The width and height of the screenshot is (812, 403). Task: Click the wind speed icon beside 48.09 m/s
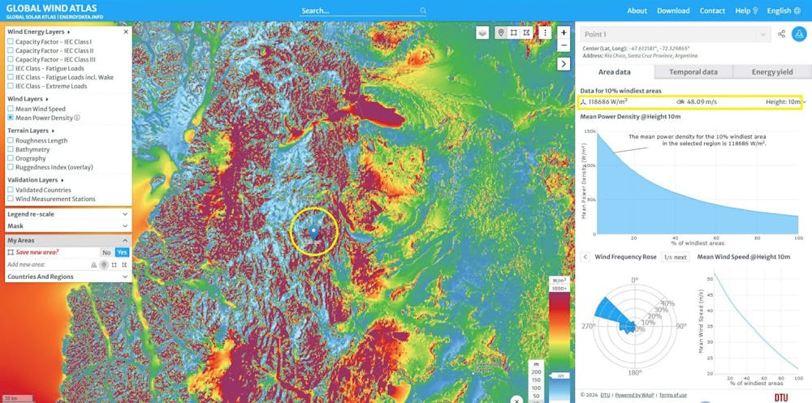pyautogui.click(x=681, y=102)
